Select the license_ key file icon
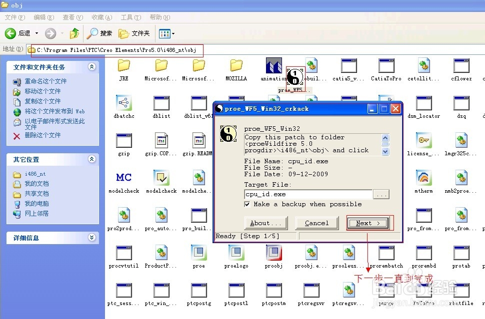 424,140
